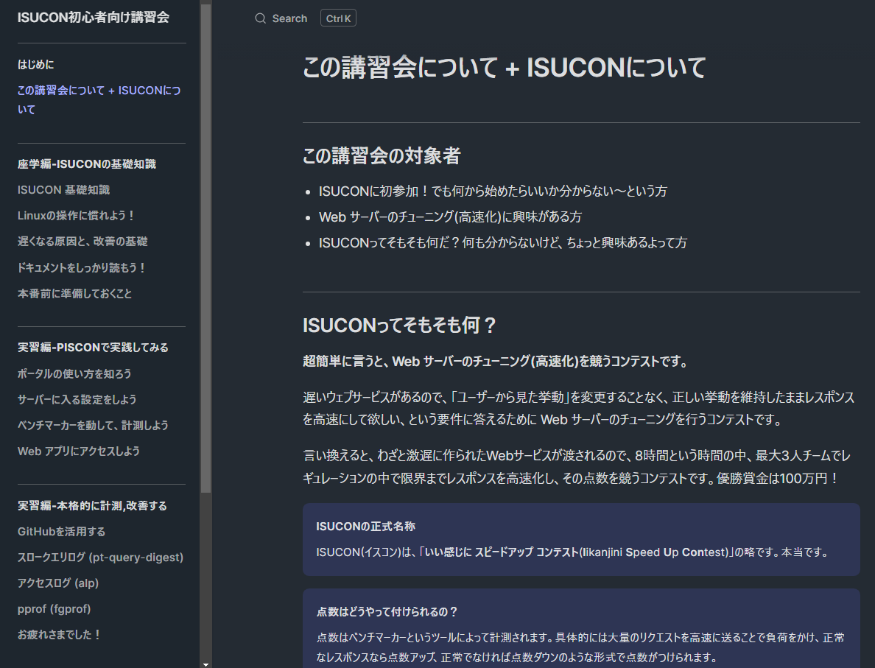Click paragraph starting 点数はベンチマーカーというツール
This screenshot has height=668, width=875.
(580, 647)
